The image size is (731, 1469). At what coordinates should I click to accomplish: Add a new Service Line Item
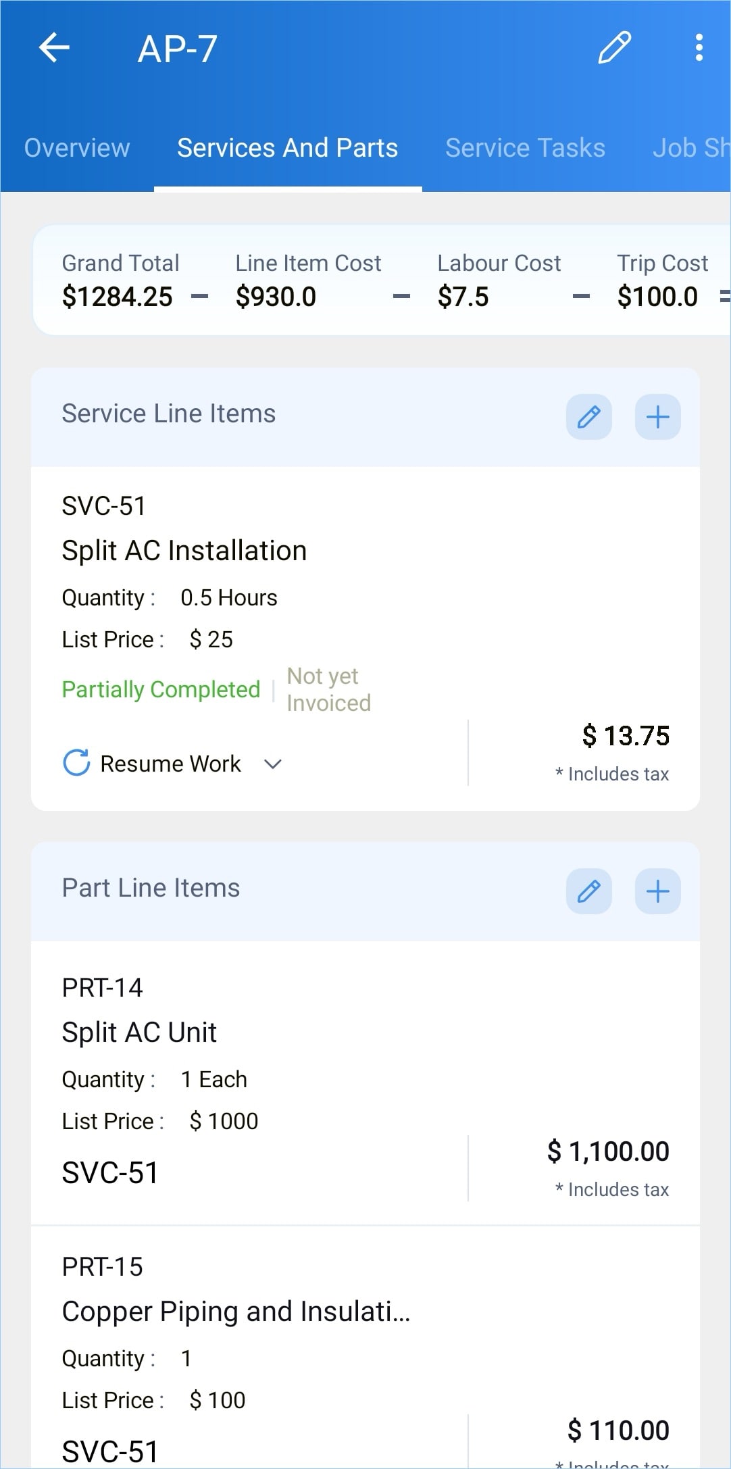(x=657, y=417)
